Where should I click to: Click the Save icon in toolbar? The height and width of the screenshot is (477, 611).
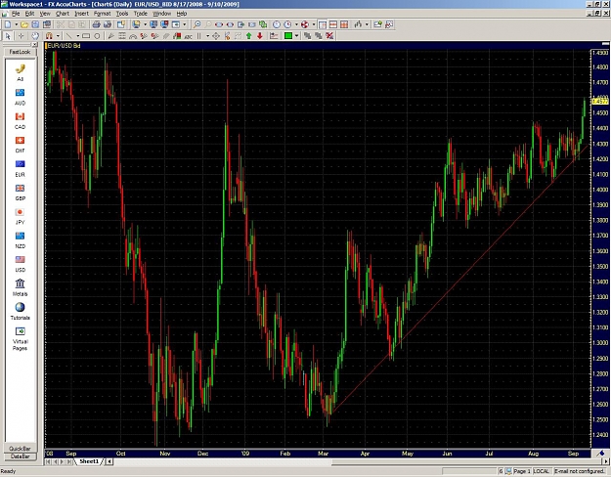pos(35,24)
